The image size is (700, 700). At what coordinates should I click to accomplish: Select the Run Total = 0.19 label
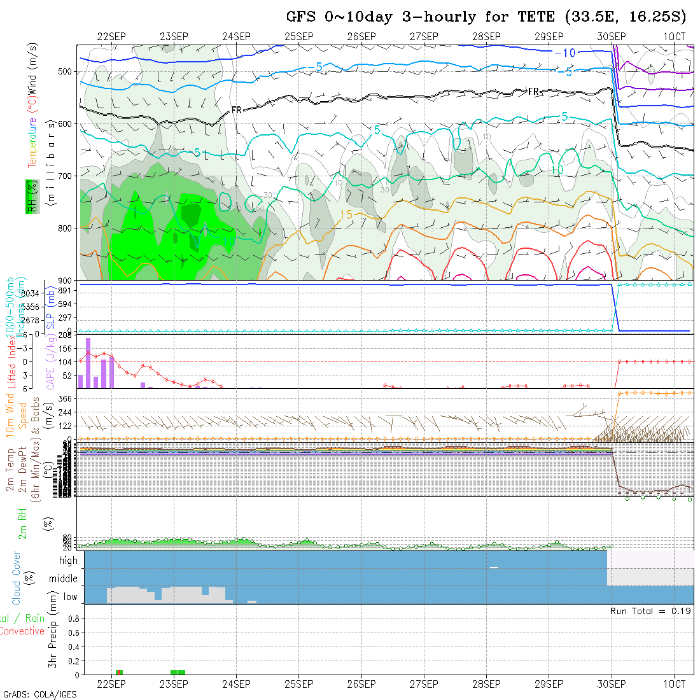click(x=650, y=611)
